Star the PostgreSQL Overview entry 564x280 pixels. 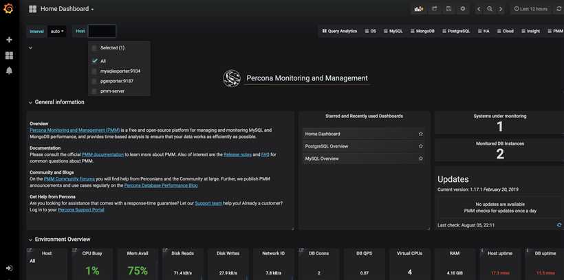[420, 146]
